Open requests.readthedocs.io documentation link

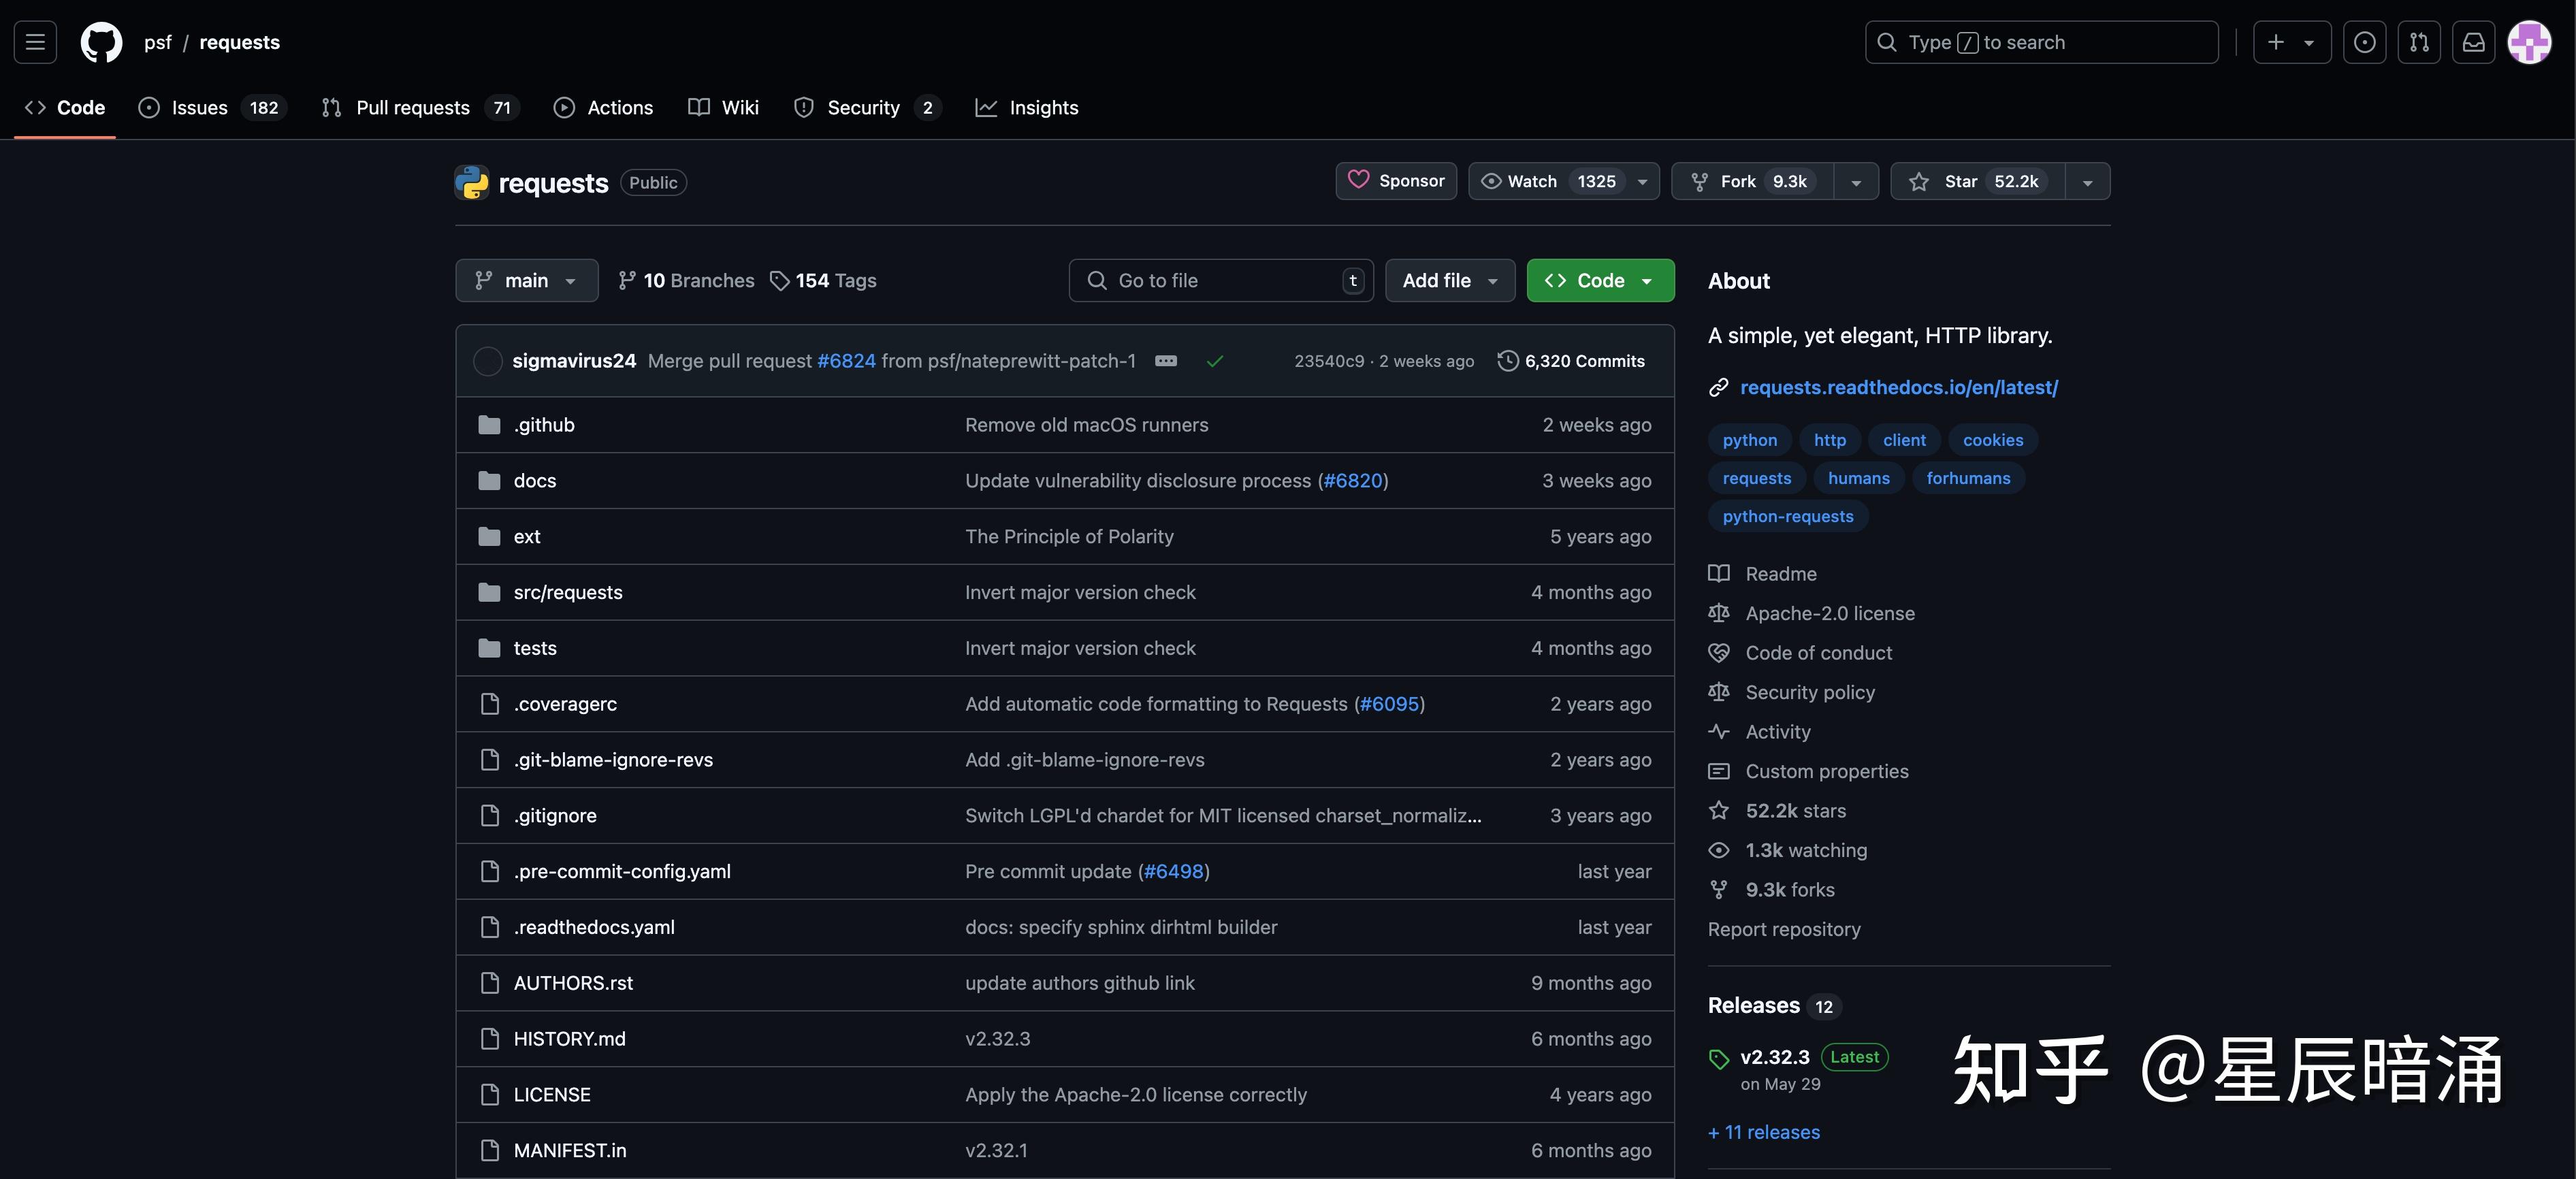click(1898, 387)
